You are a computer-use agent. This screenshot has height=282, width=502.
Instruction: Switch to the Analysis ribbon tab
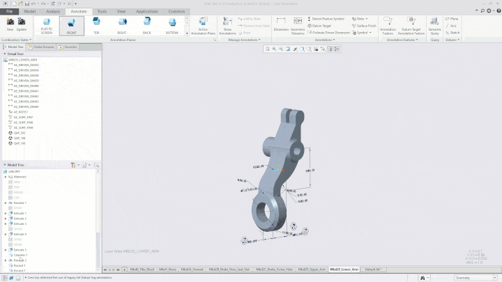point(52,11)
